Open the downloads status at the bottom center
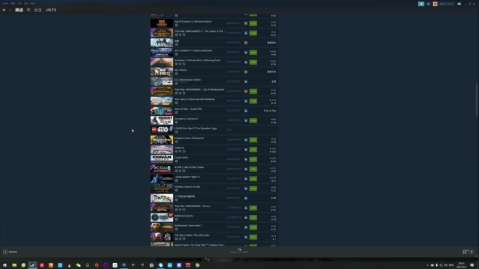This screenshot has width=479, height=269. (x=239, y=250)
